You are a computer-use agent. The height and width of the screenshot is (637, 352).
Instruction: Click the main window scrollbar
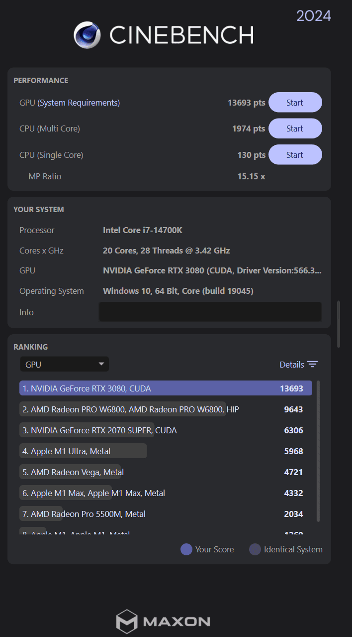click(x=339, y=324)
